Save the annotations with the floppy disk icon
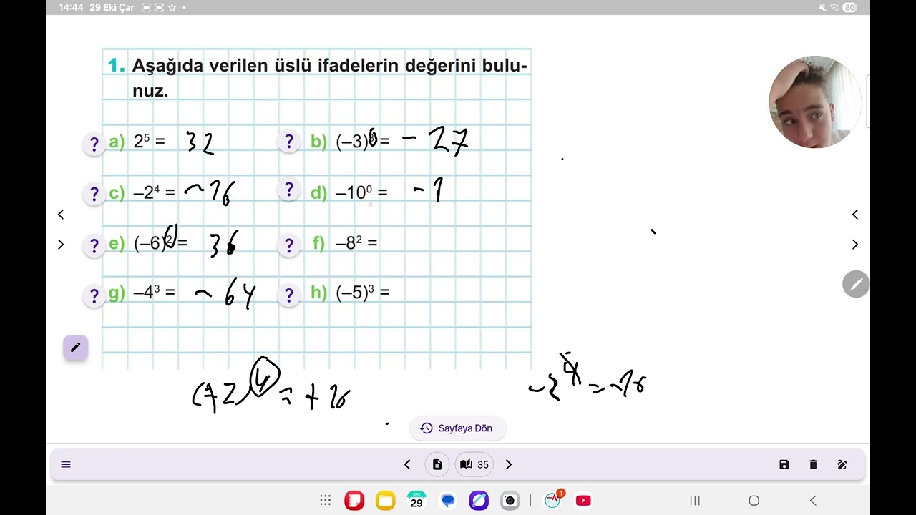 pyautogui.click(x=784, y=465)
